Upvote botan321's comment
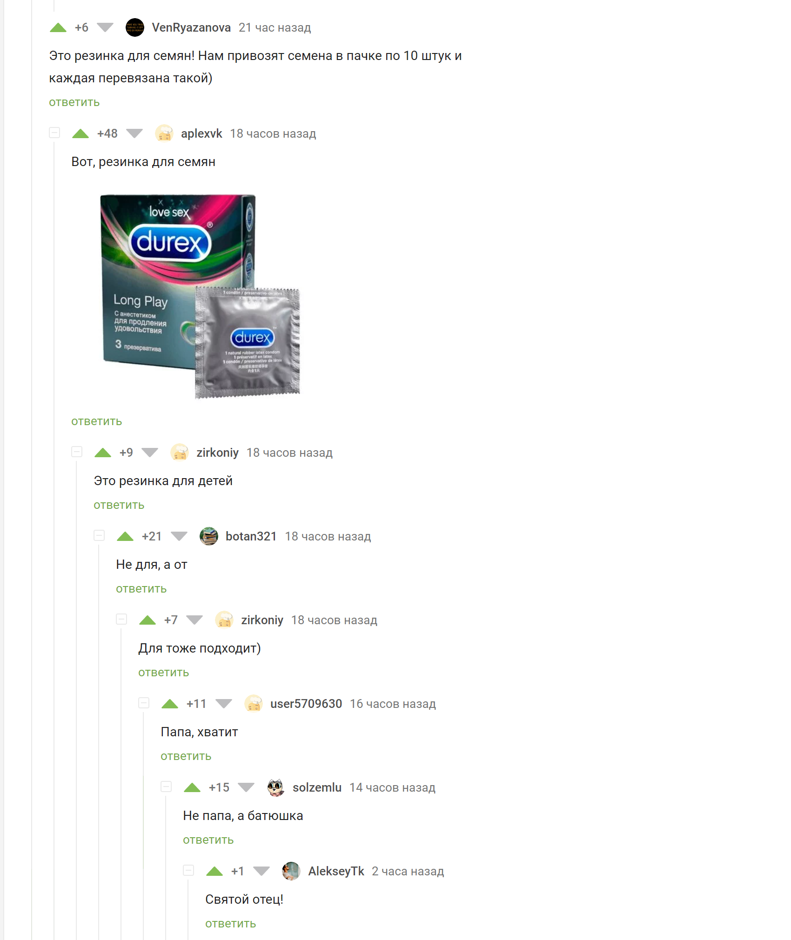This screenshot has width=791, height=940. (x=125, y=537)
